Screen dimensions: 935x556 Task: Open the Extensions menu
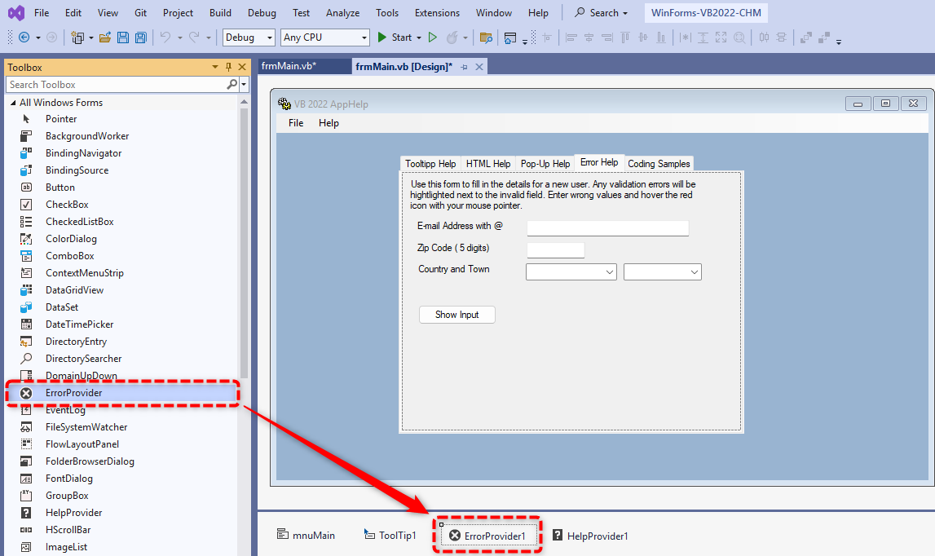coord(437,13)
